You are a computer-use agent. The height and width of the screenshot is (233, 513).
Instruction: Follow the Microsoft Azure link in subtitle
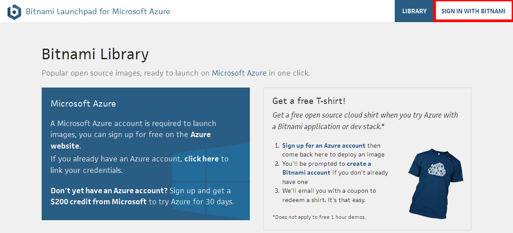239,73
